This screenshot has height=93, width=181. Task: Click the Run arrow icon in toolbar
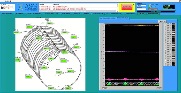6,1
